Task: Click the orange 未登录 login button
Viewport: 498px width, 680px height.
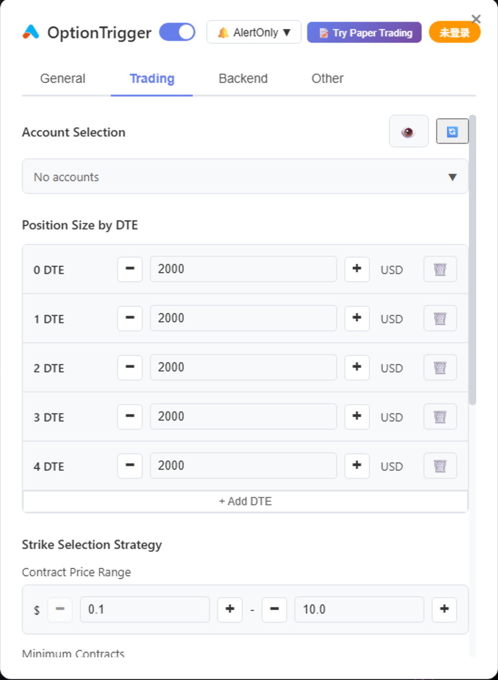Action: pyautogui.click(x=454, y=32)
